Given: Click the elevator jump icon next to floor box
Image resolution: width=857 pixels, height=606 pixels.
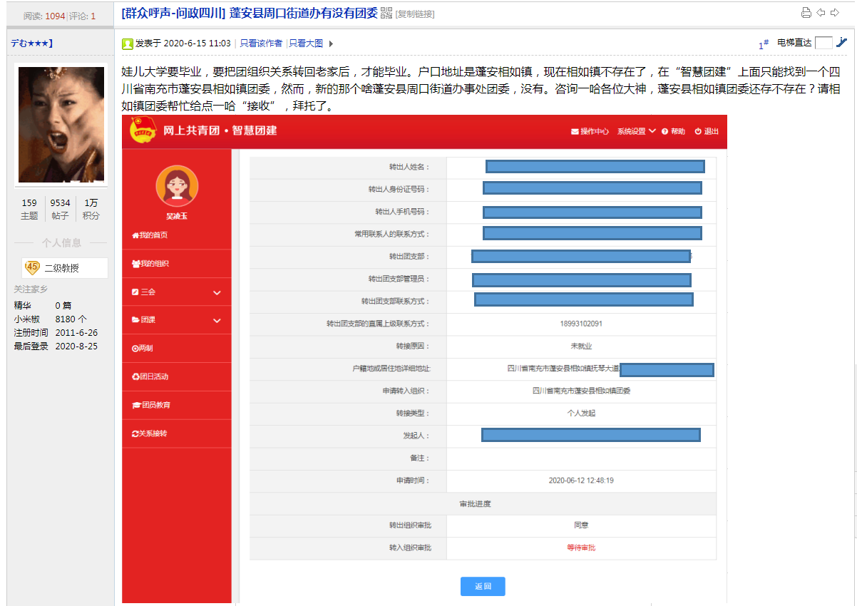Looking at the screenshot, I should coord(842,42).
